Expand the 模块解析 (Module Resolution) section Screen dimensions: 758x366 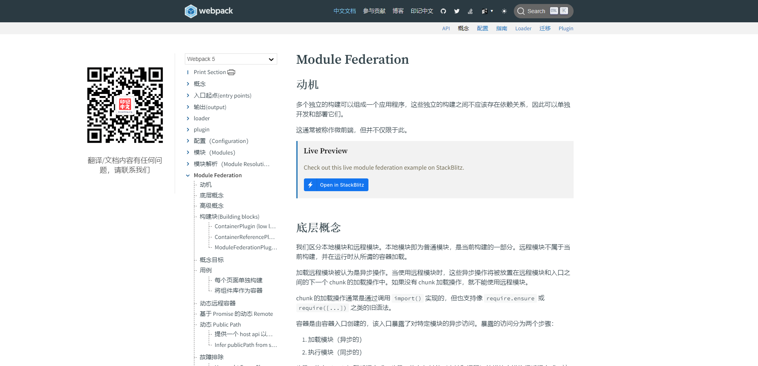[x=188, y=164]
